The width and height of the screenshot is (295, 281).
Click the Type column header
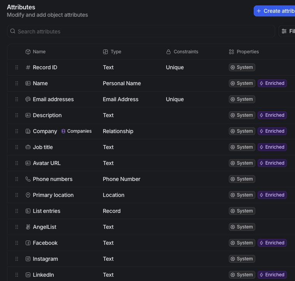point(112,52)
